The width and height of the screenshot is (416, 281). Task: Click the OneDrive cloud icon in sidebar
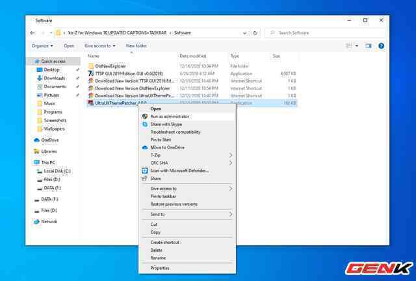[x=36, y=140]
